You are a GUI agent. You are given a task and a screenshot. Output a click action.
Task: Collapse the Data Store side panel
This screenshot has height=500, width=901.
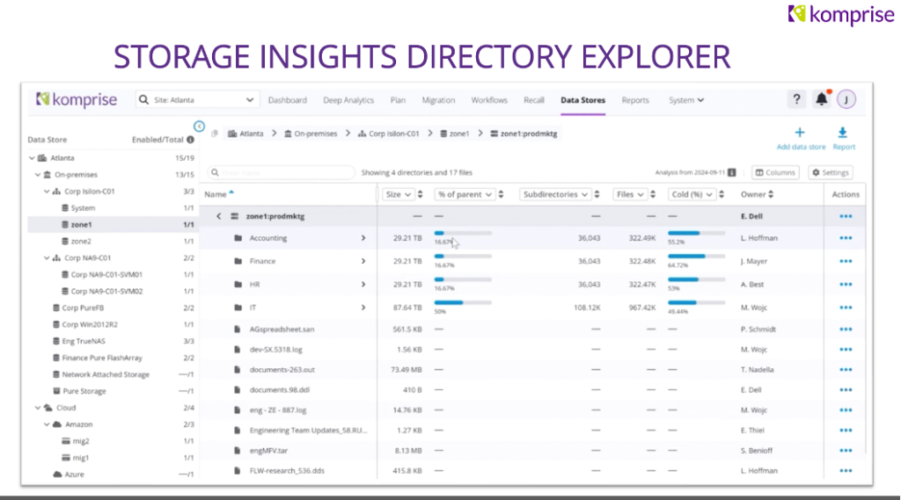(199, 127)
